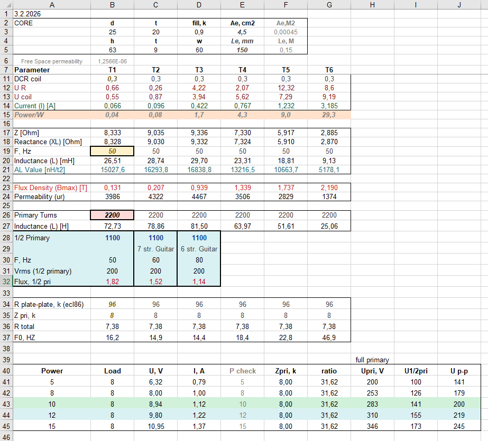Select the yellow F, Hz cell under T1
The image size is (488, 441).
pos(112,151)
